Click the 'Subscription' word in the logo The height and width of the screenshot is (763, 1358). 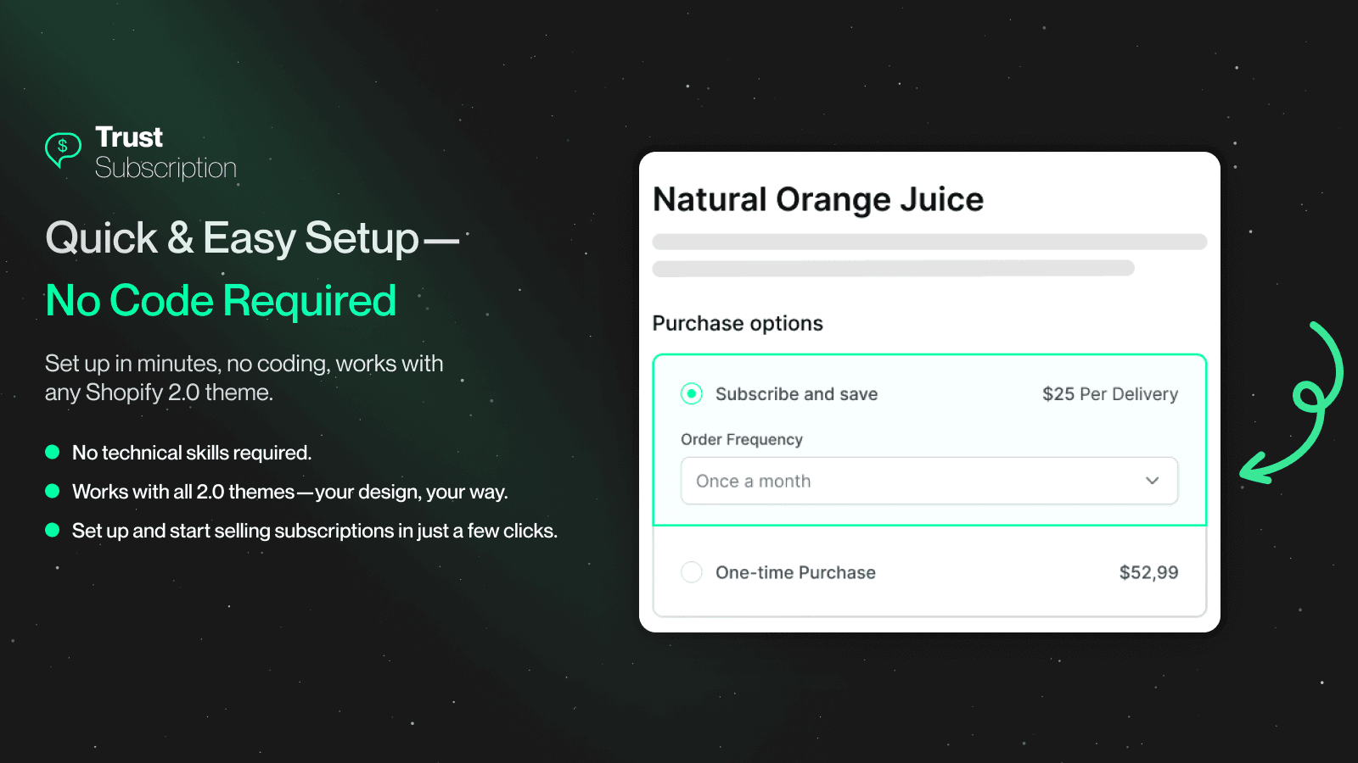(166, 168)
